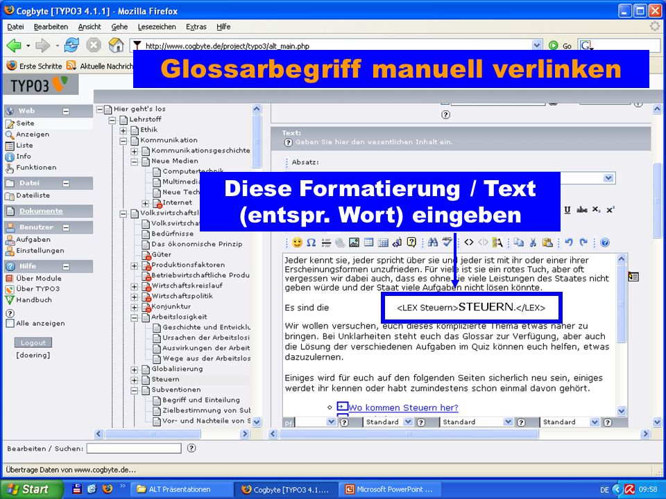Viewport: 666px width, 499px height.
Task: Open the Handbuch help entry
Action: (34, 299)
